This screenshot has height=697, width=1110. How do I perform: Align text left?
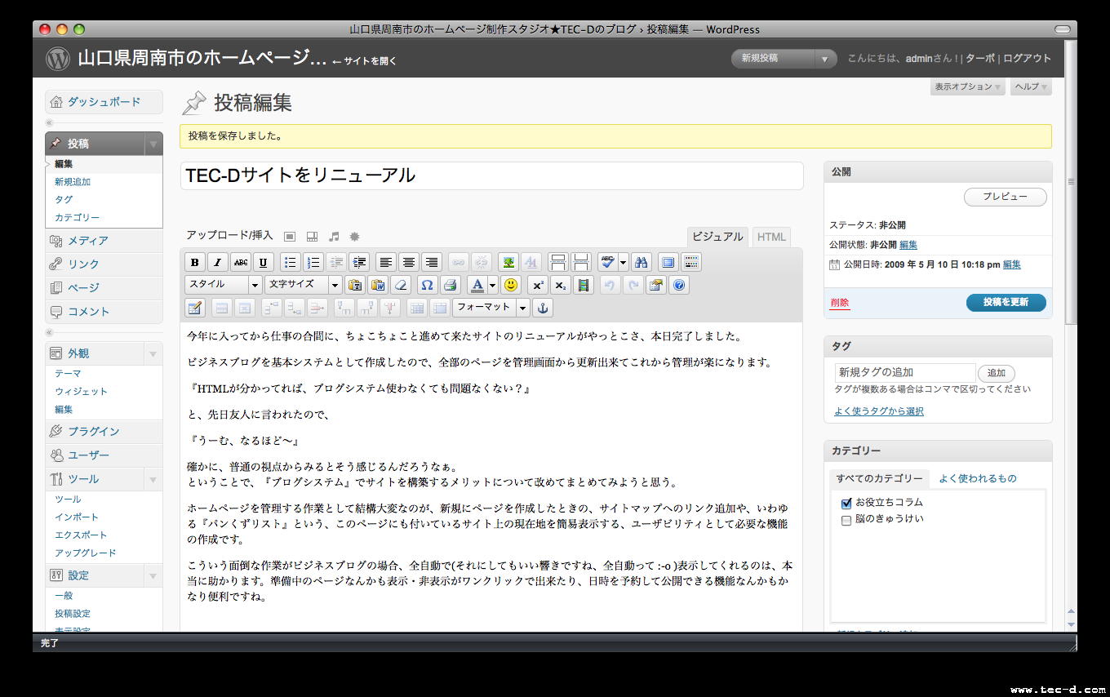pos(386,262)
